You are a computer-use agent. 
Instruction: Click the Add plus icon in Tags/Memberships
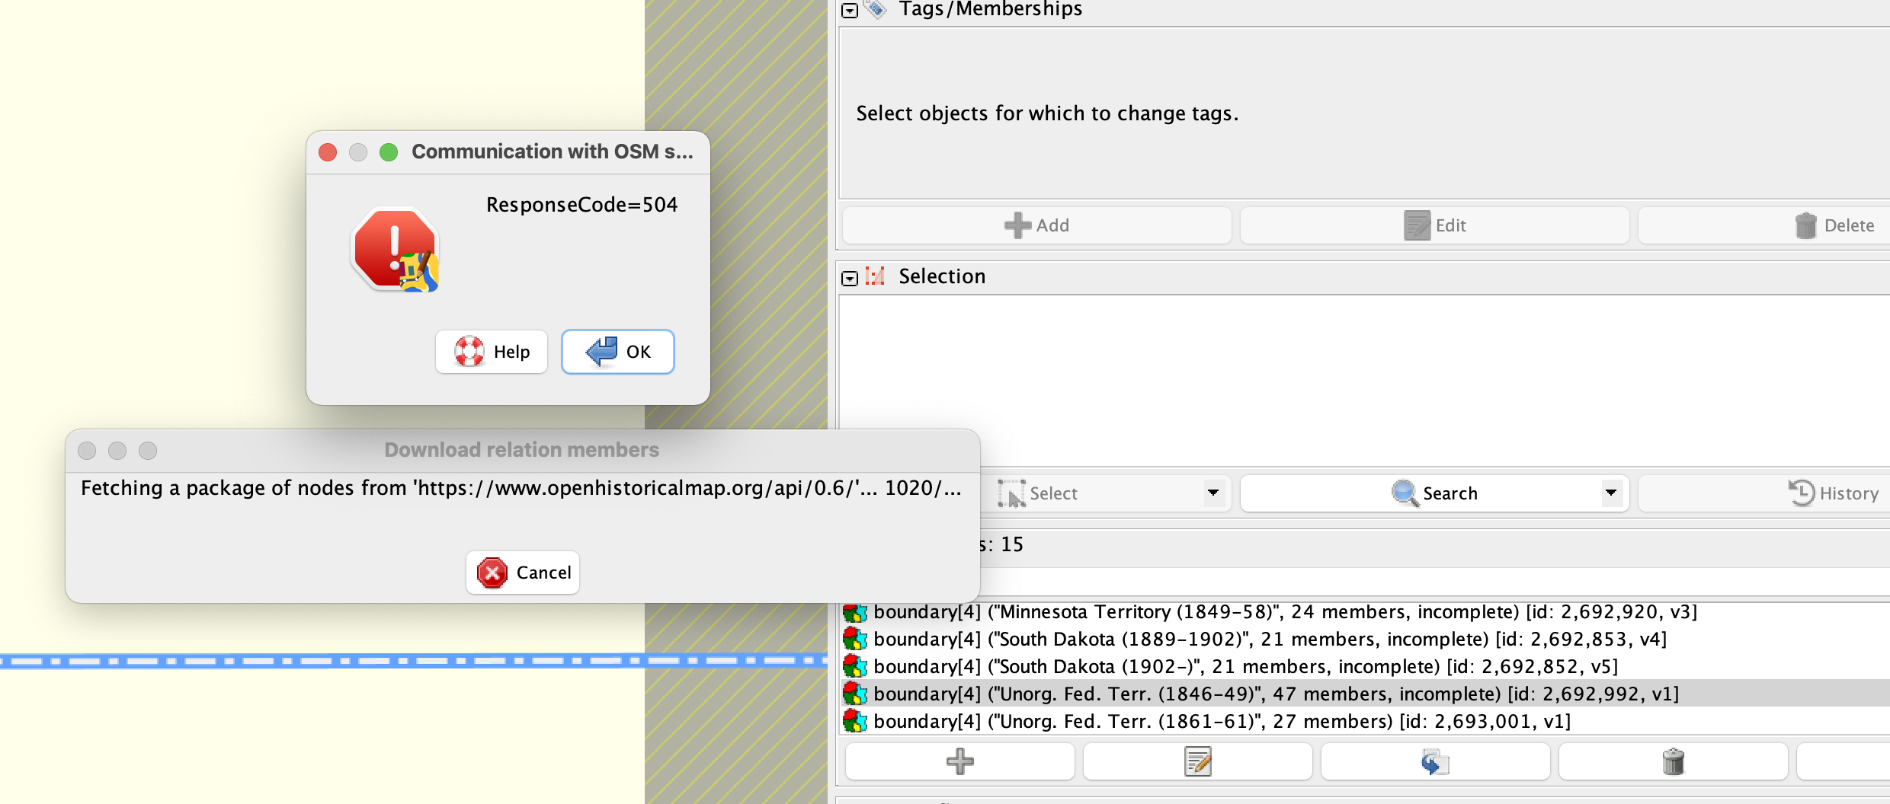1017,225
